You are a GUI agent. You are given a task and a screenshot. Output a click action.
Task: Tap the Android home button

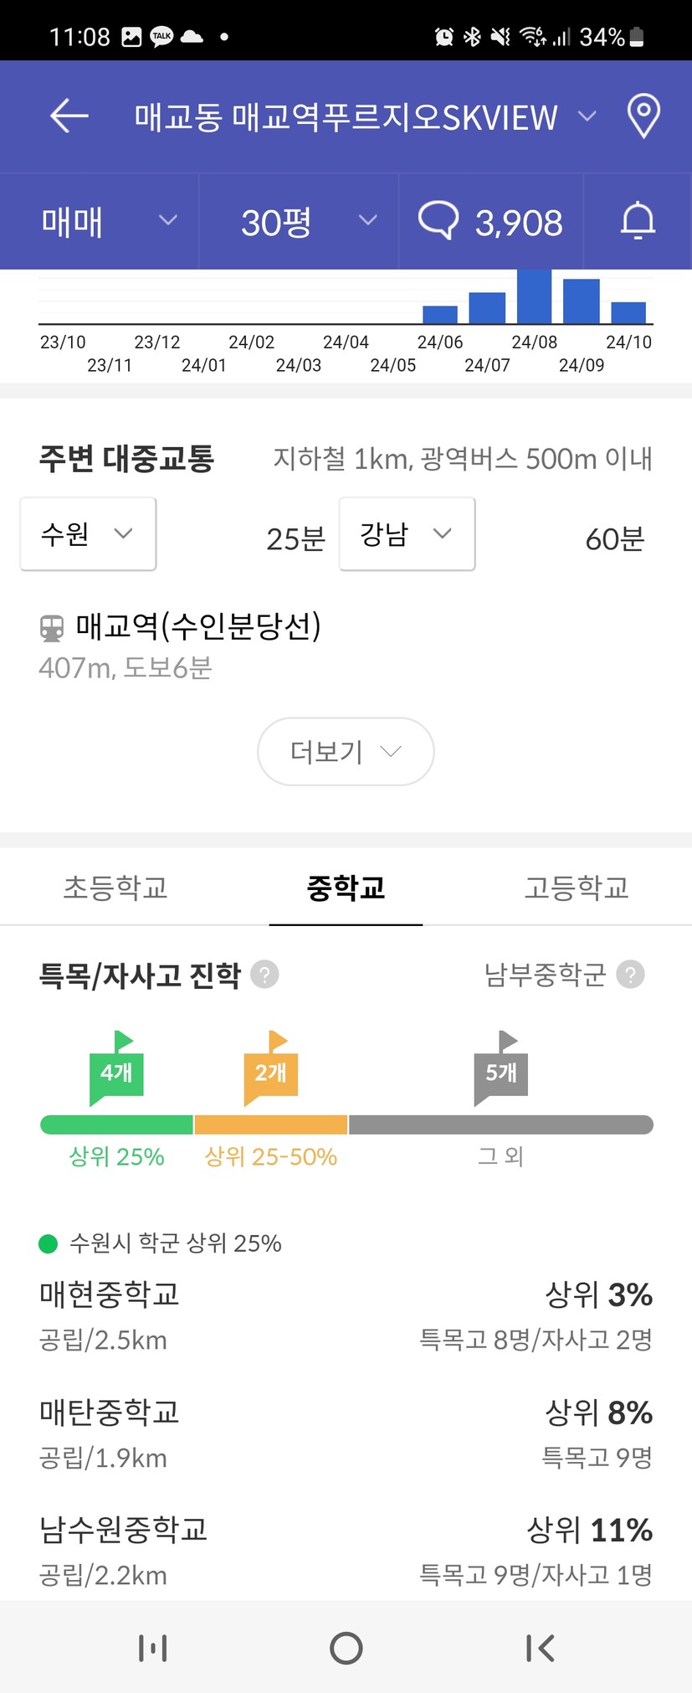pyautogui.click(x=346, y=1649)
